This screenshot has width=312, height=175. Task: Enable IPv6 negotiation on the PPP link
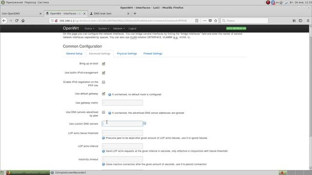coord(103,82)
